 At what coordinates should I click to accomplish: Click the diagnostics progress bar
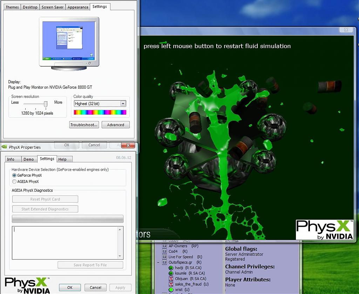coord(68,219)
